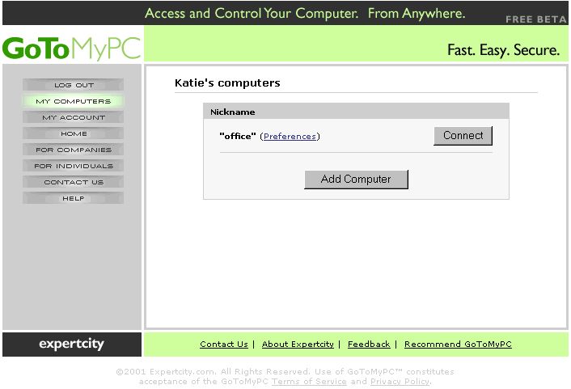The width and height of the screenshot is (571, 389).
Task: Click the FREE BETA label
Action: [x=535, y=19]
